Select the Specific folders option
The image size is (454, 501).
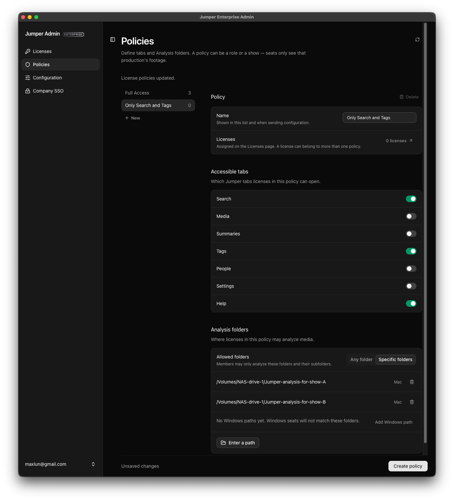[x=395, y=359]
